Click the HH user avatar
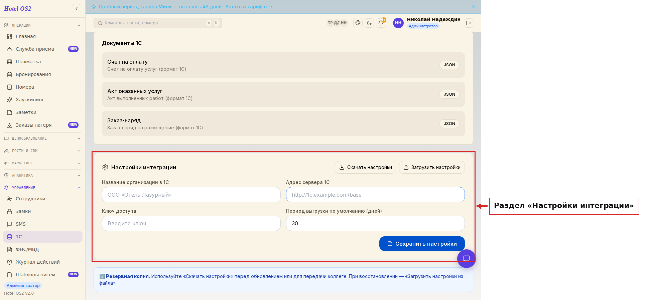 [x=398, y=23]
